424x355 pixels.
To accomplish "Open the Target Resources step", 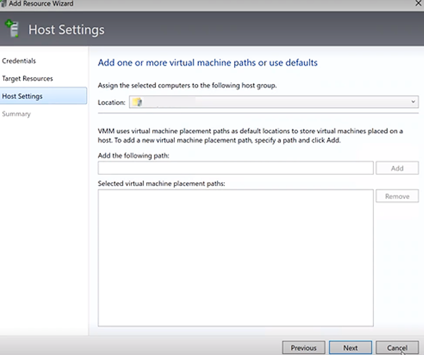I will click(x=27, y=78).
